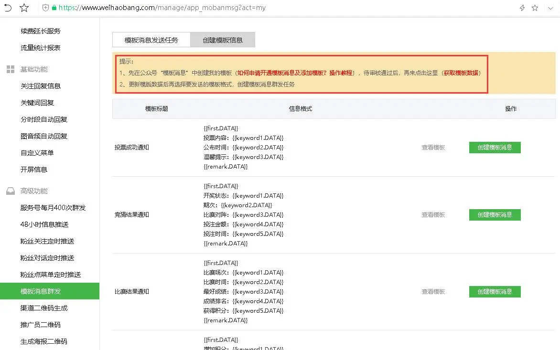Select 关注回复信息 menu item

(x=41, y=86)
